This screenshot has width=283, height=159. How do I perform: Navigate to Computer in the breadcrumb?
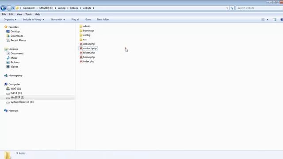click(29, 8)
